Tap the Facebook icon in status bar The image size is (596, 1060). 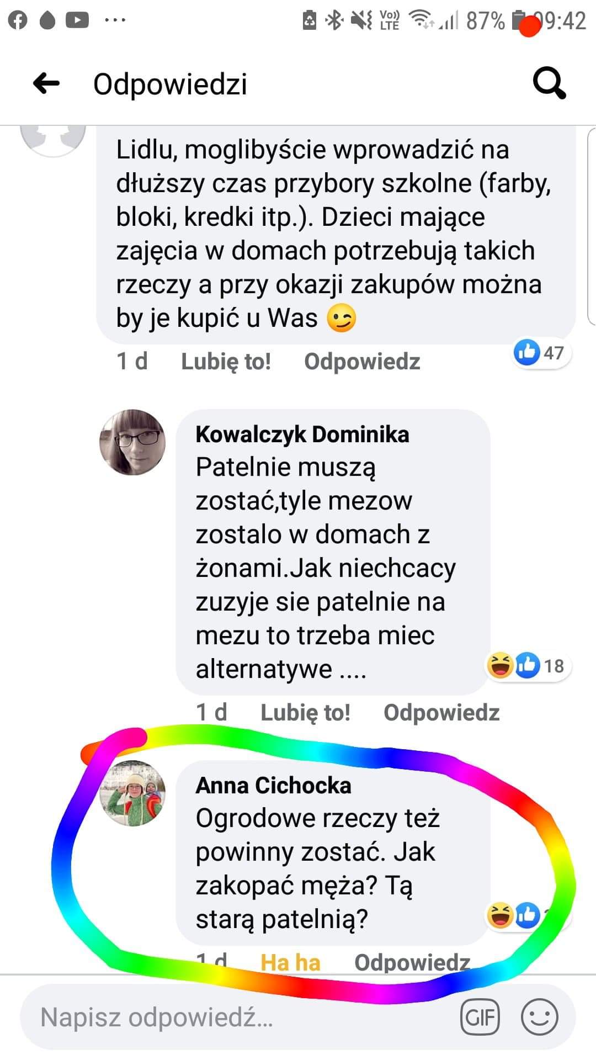[18, 20]
